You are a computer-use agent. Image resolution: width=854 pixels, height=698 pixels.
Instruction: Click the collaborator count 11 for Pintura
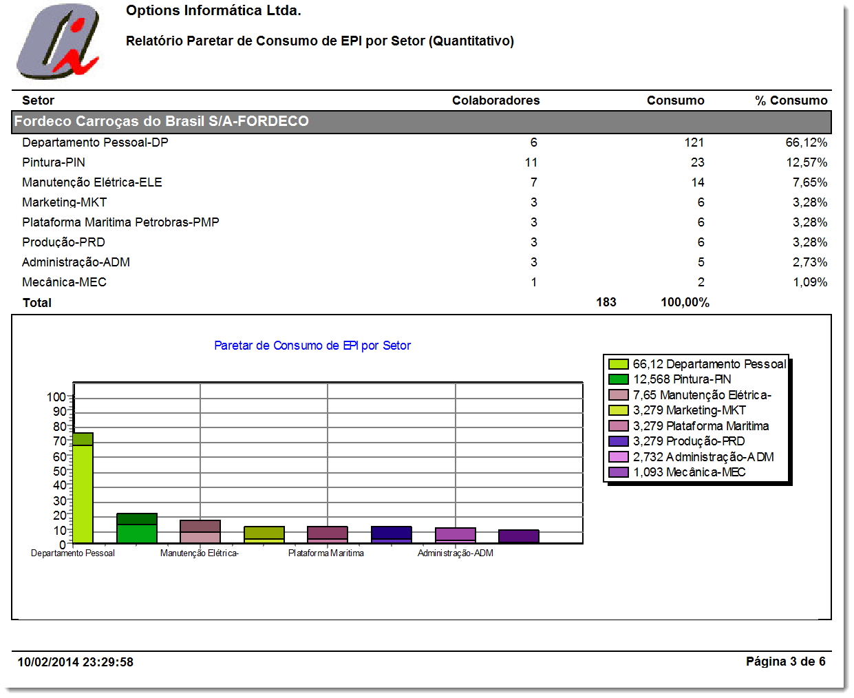[x=531, y=162]
